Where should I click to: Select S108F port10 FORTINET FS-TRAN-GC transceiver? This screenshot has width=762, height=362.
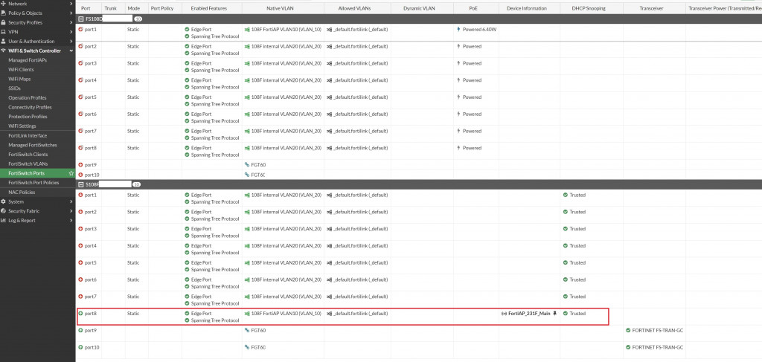(x=658, y=347)
